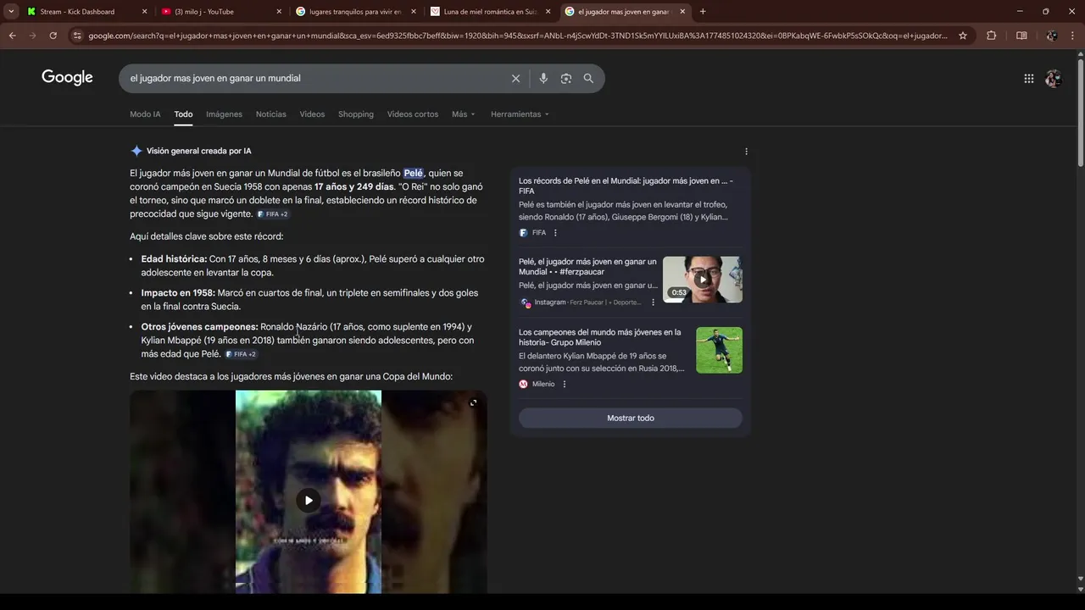Viewport: 1085px width, 610px height.
Task: Select the Imágenes tab
Action: point(224,114)
